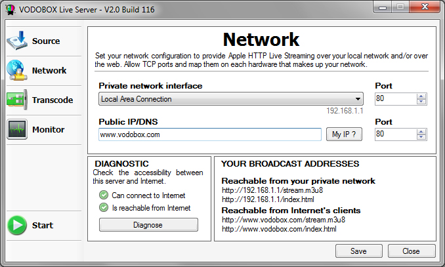445x267 pixels.
Task: Increase the public Port value
Action: 421,132
